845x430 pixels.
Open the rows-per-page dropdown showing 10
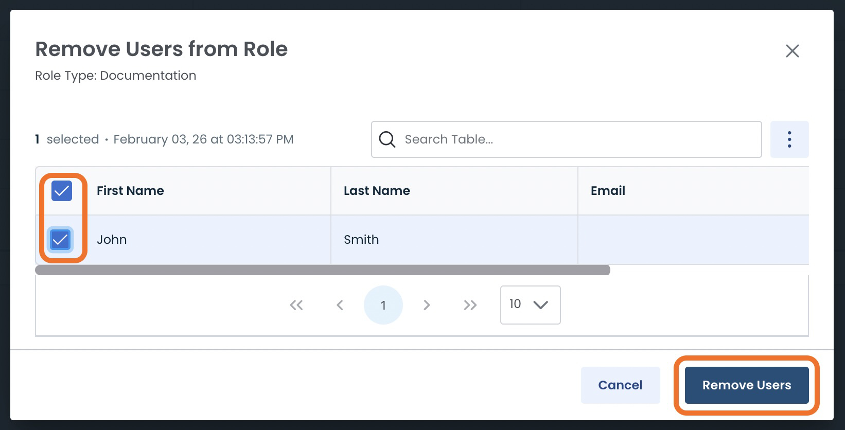530,305
